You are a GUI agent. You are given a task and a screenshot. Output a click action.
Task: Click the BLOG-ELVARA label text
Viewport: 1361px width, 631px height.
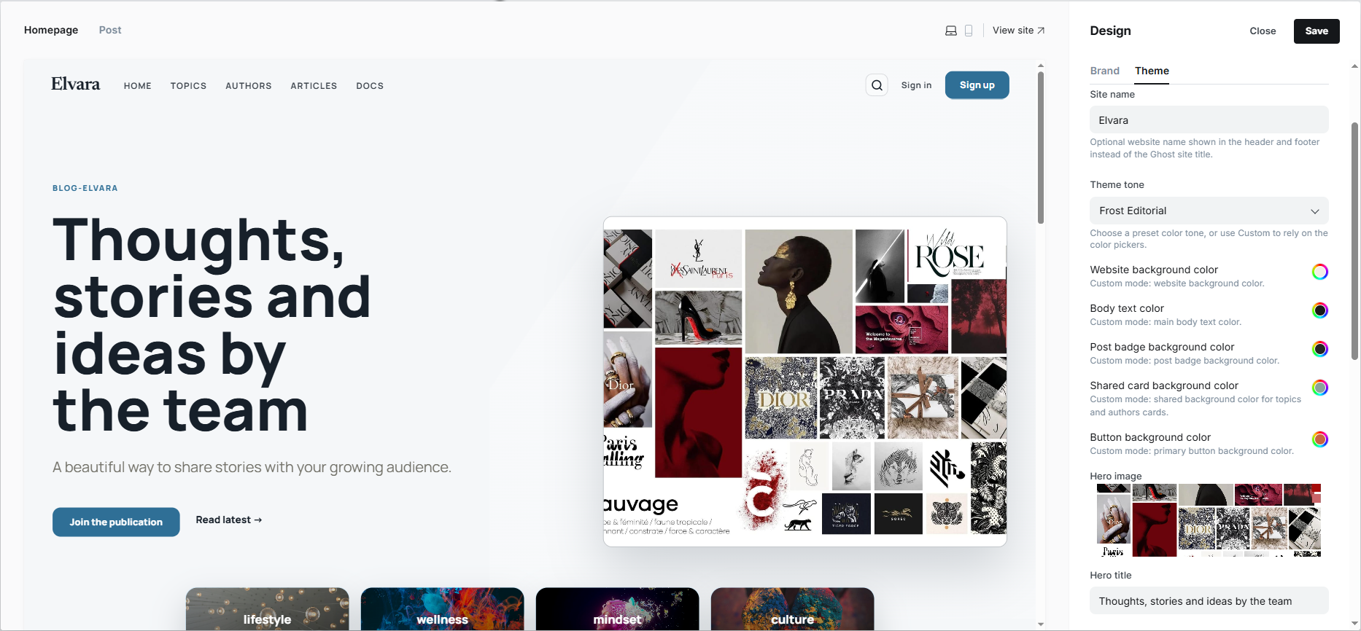pos(85,188)
